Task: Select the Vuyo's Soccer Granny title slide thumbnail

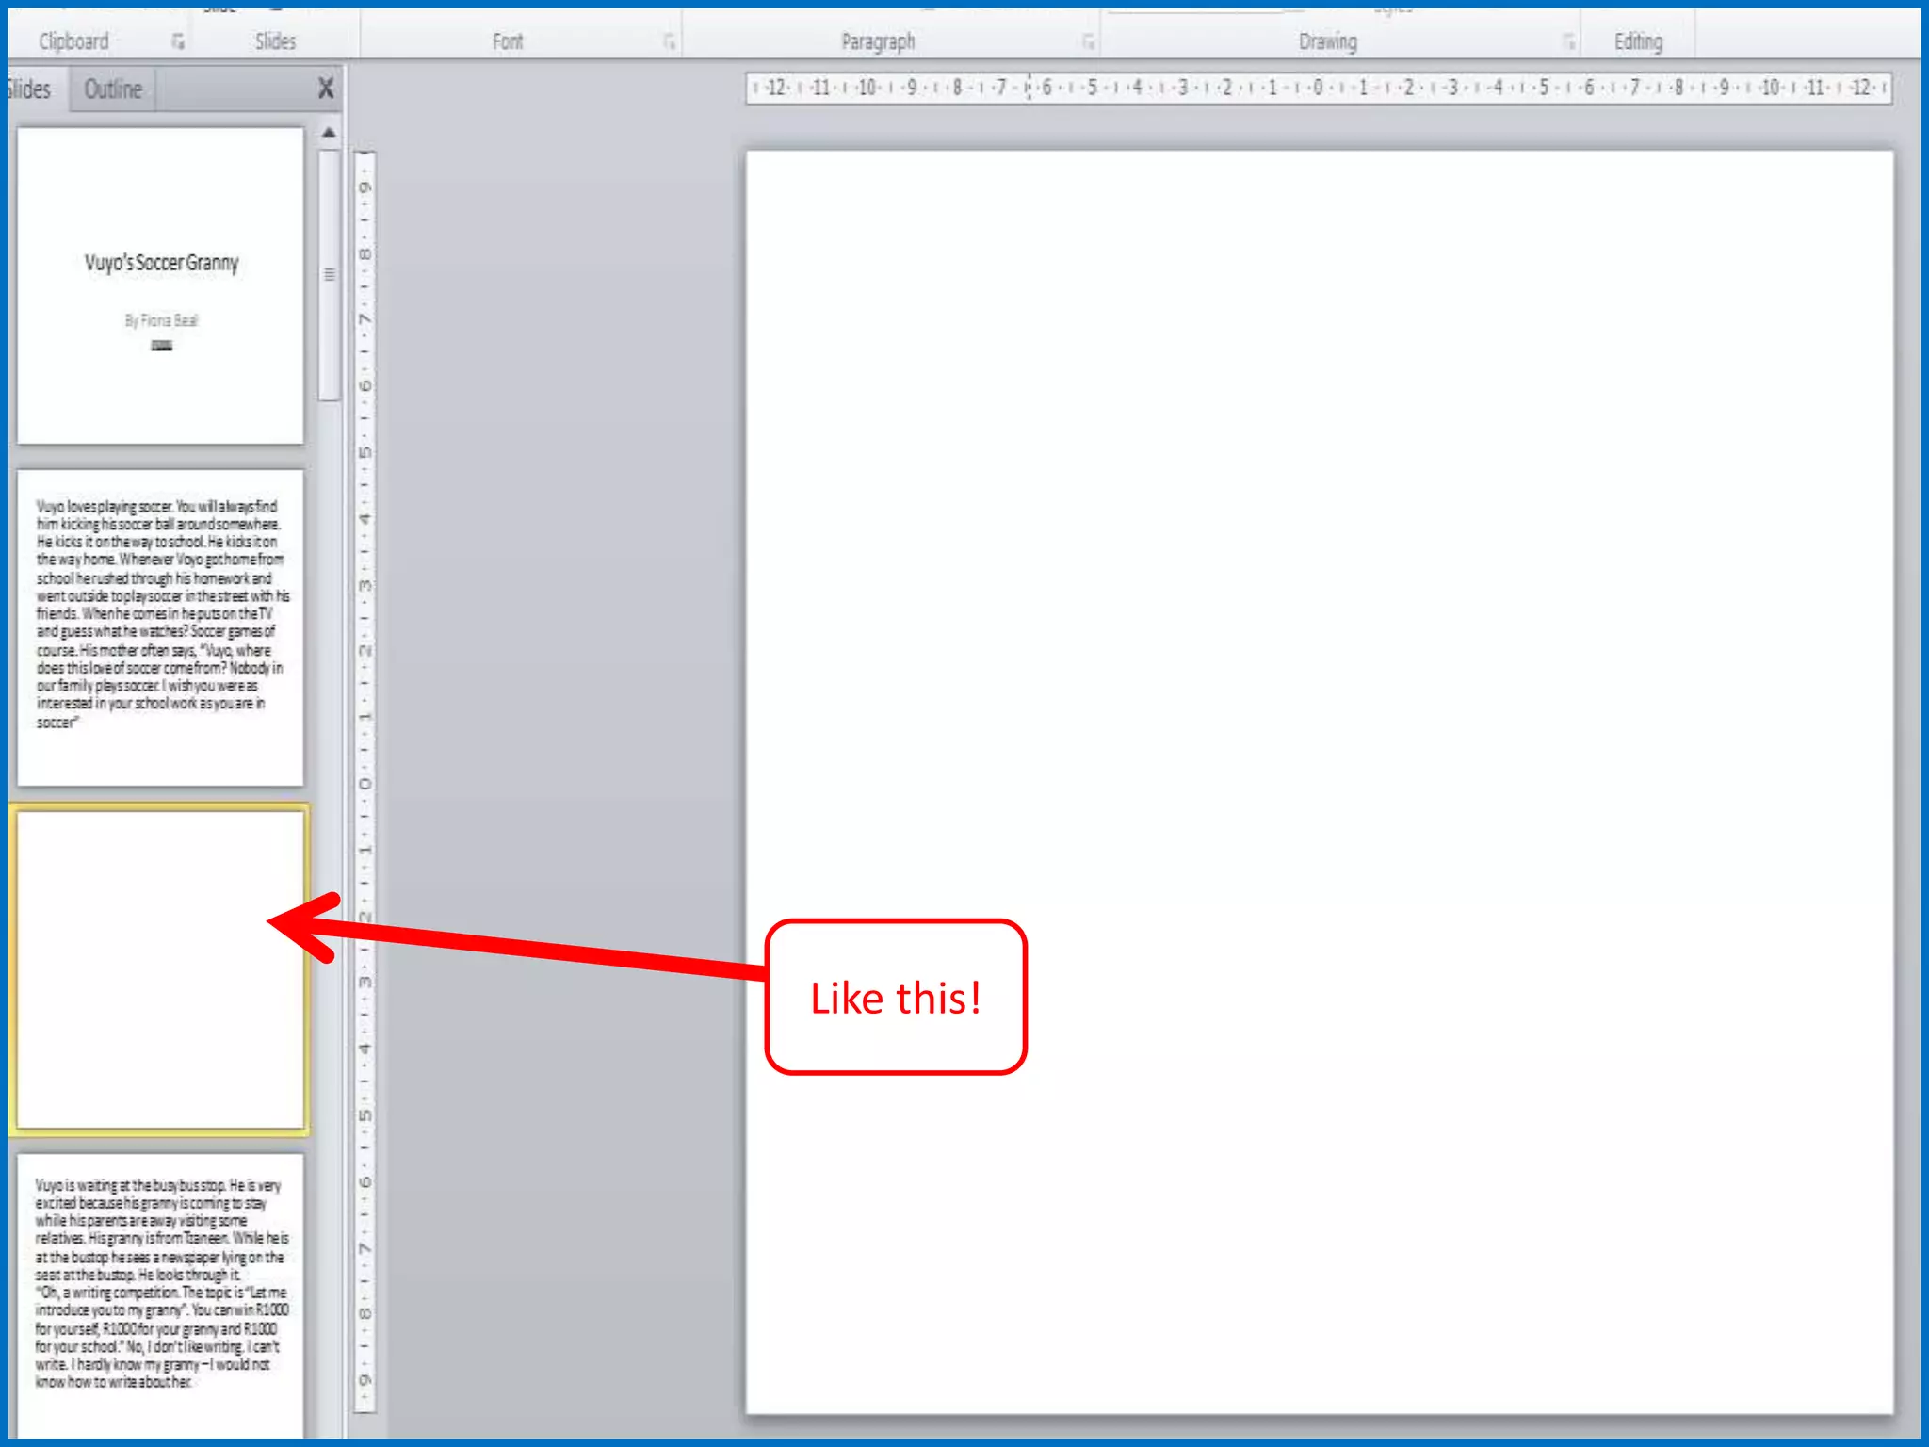Action: click(161, 285)
